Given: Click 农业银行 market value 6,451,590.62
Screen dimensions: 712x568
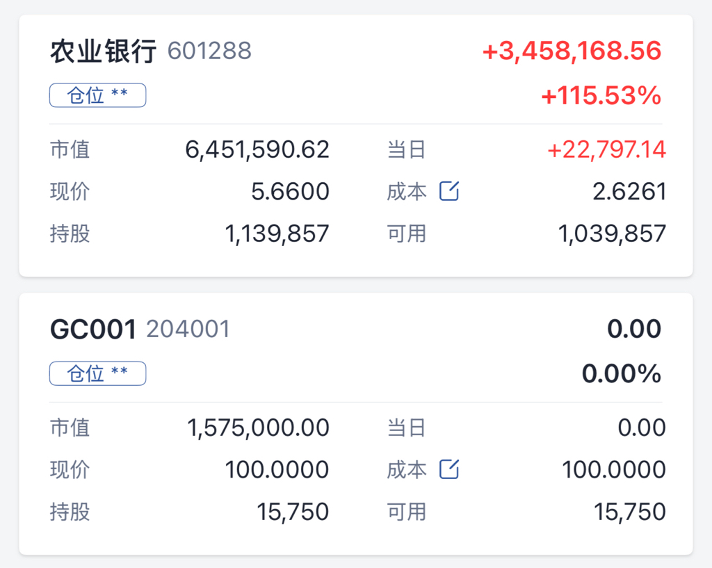Looking at the screenshot, I should click(x=257, y=150).
